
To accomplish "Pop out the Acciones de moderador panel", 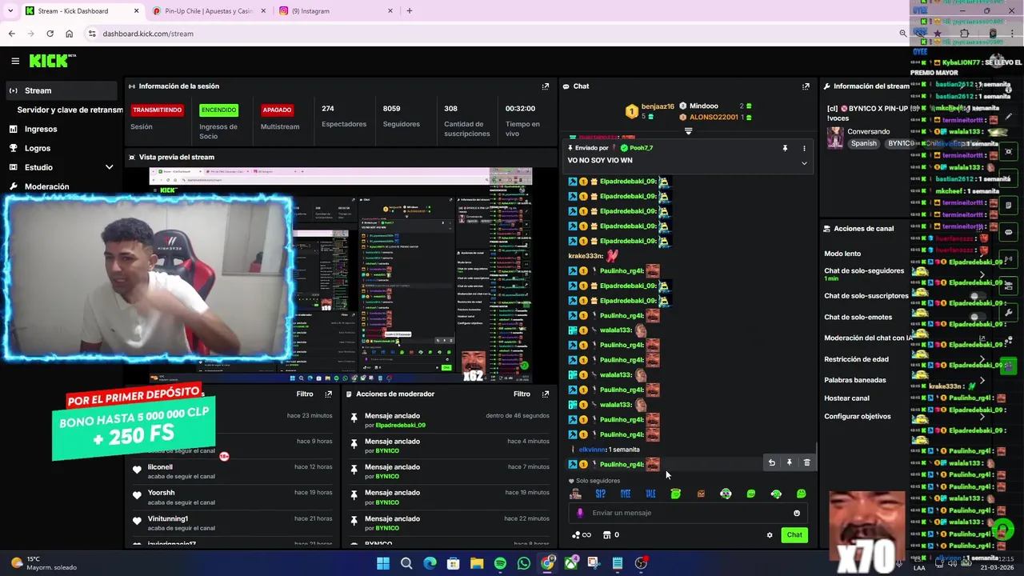I will coord(546,394).
